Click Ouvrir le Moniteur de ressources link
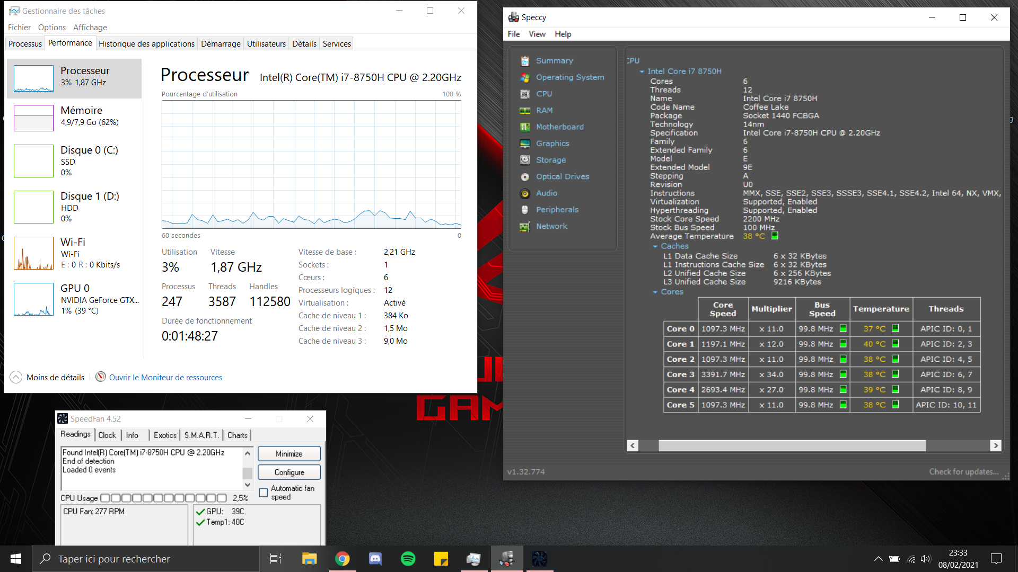 click(x=165, y=378)
